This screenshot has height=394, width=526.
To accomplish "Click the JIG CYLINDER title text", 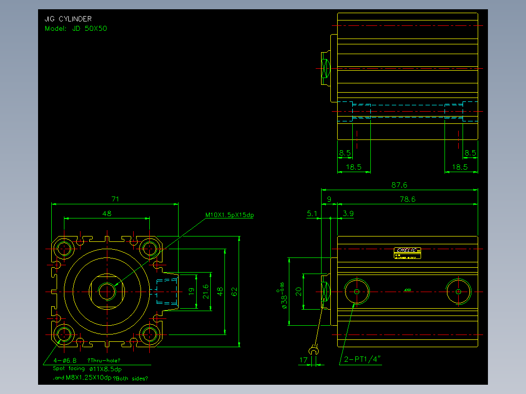I will [x=68, y=19].
